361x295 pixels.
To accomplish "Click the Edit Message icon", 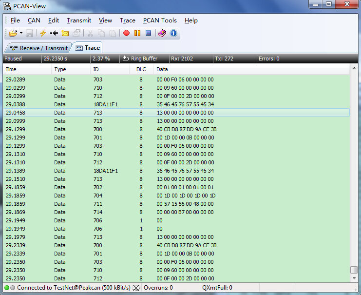I will (x=76, y=33).
